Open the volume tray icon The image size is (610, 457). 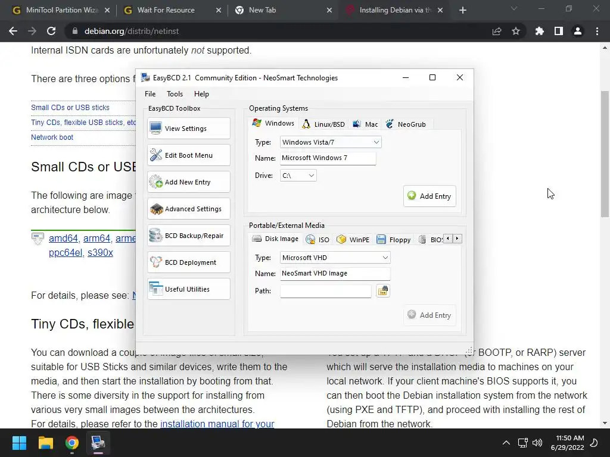click(x=537, y=443)
